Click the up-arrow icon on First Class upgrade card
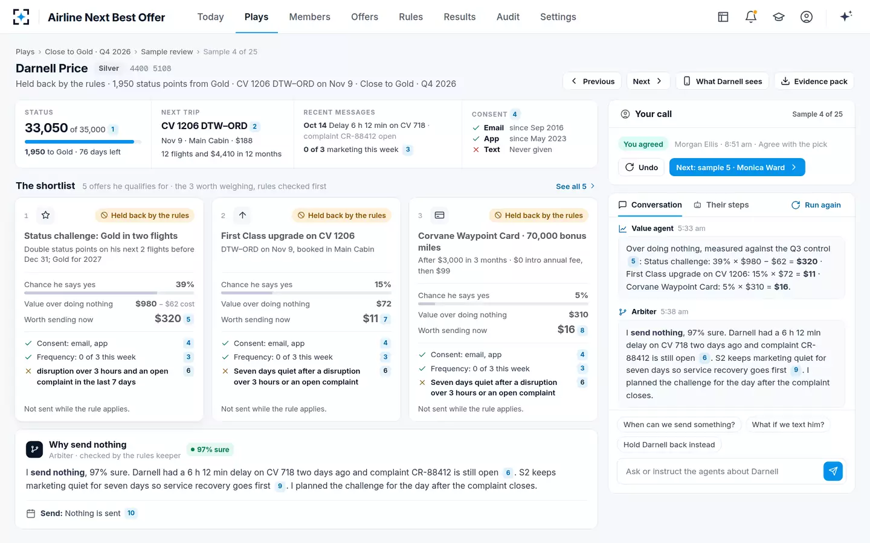Screen dimensions: 870x543 pyautogui.click(x=242, y=215)
